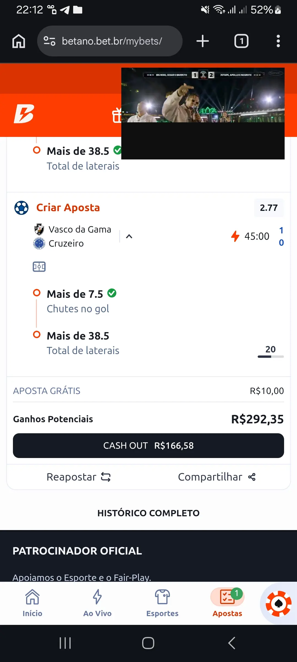297x662 pixels.
Task: Switch to the Ao Vivo tab
Action: [97, 603]
